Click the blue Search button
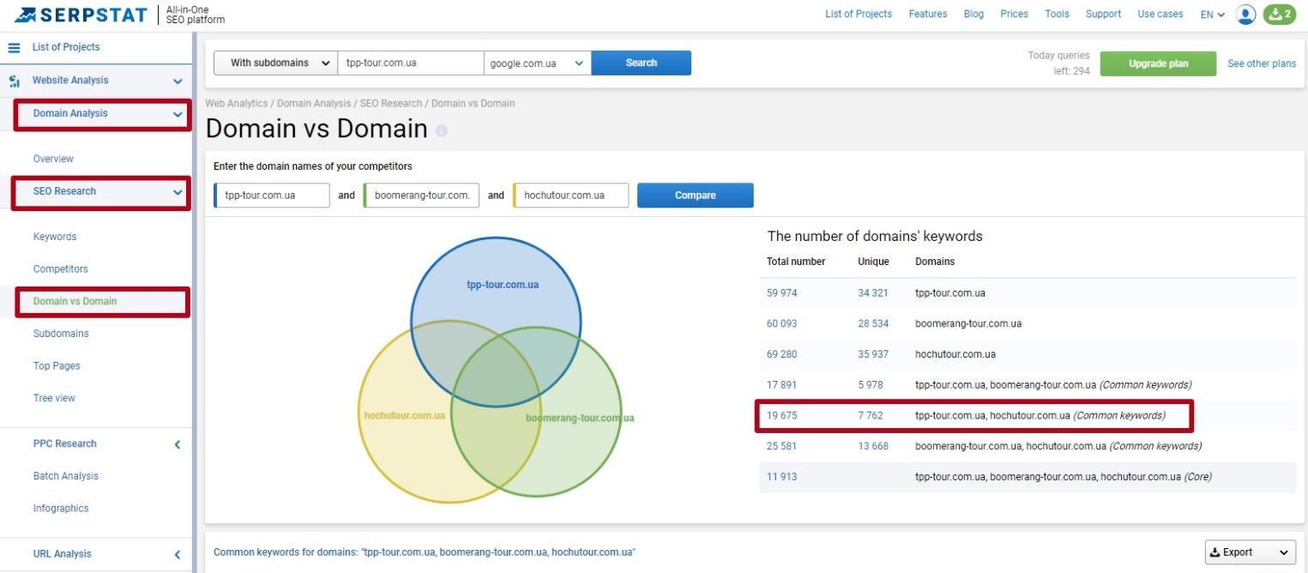Viewport: 1308px width, 573px height. (x=641, y=63)
